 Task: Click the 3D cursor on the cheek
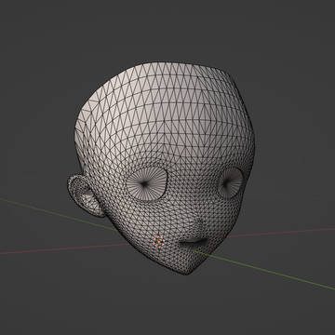(x=159, y=241)
